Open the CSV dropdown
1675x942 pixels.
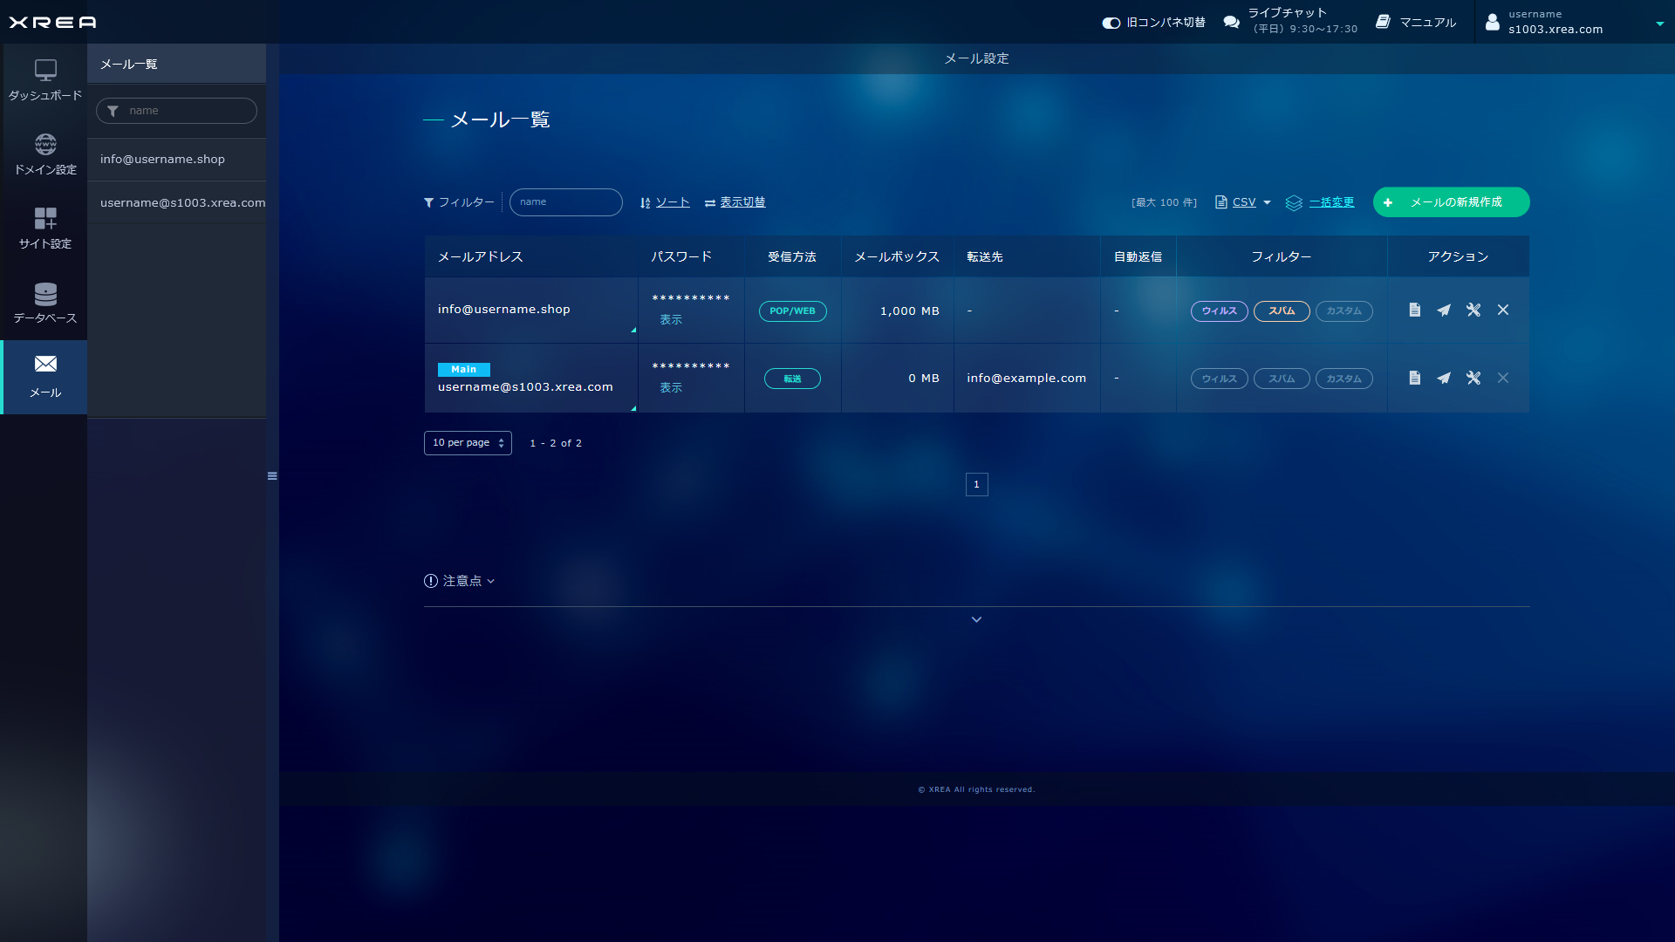1244,202
